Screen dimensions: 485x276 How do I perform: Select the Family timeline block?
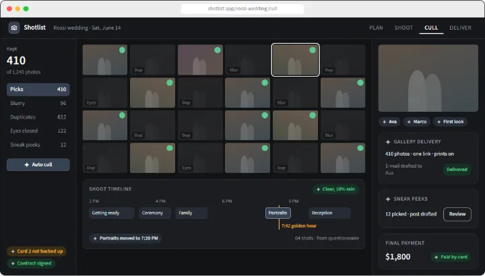coord(191,213)
